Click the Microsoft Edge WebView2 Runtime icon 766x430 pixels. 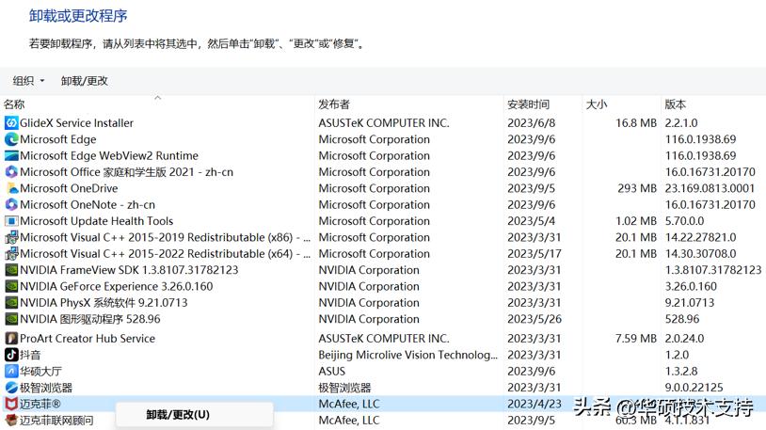[x=11, y=156]
